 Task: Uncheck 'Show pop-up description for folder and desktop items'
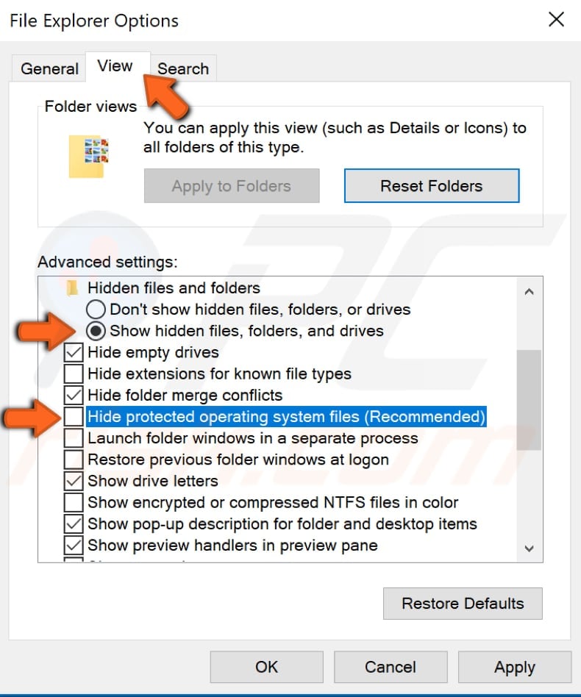point(74,523)
